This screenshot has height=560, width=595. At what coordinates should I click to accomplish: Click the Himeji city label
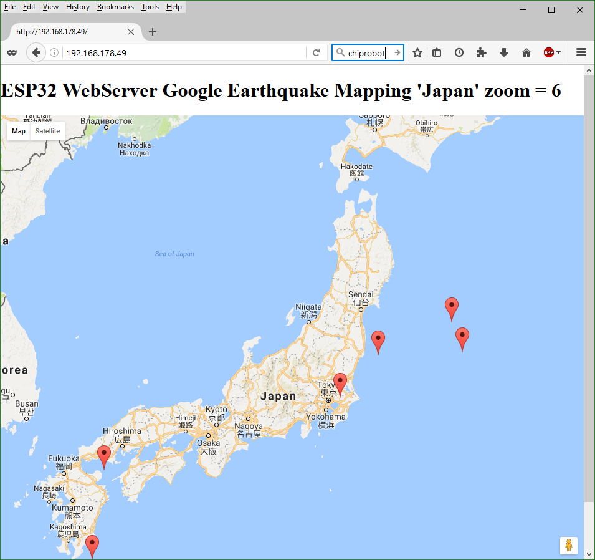pyautogui.click(x=186, y=421)
